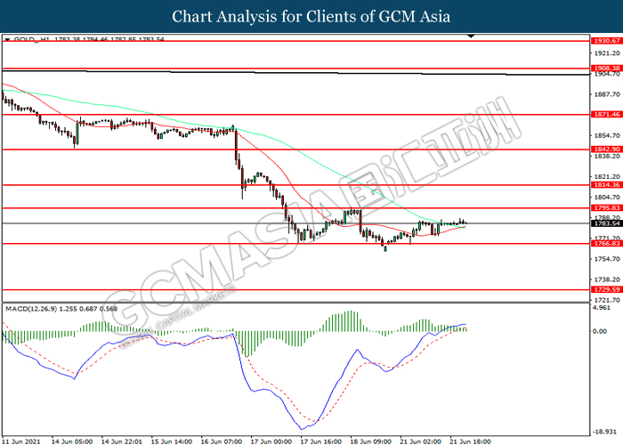623x445 pixels.
Task: Click the 1754.70 price scale value
Action: 607,259
